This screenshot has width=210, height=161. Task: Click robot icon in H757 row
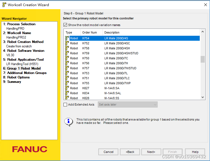[x=67, y=68]
